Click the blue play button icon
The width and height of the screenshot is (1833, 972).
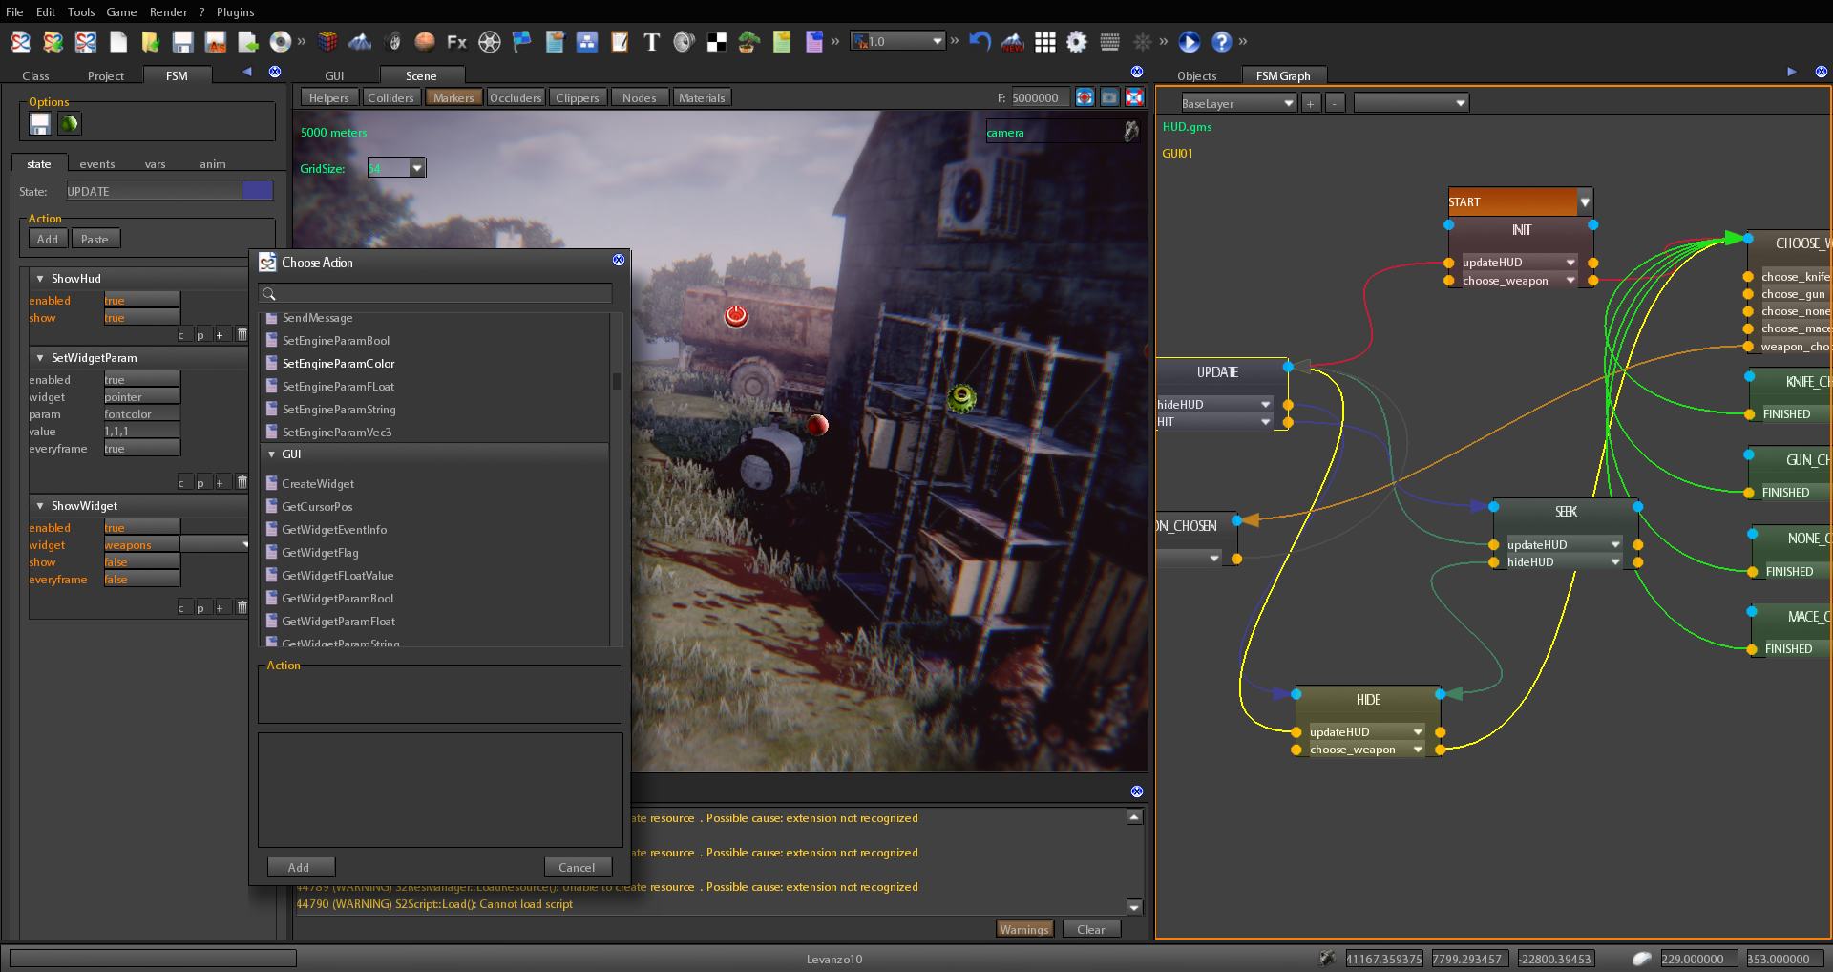click(1189, 42)
